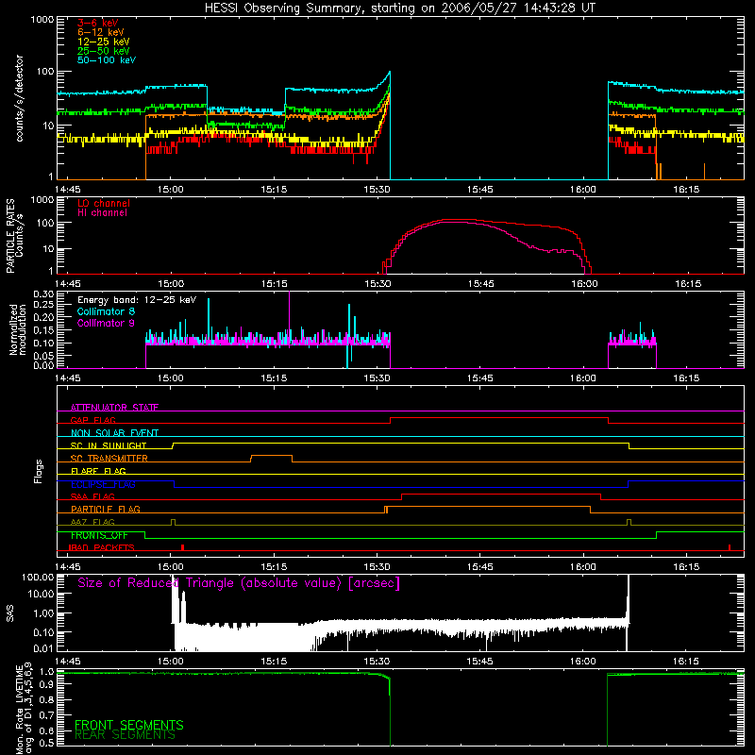Select the 25-50 keV legend label
Screen dimensions: 755x755
click(104, 51)
